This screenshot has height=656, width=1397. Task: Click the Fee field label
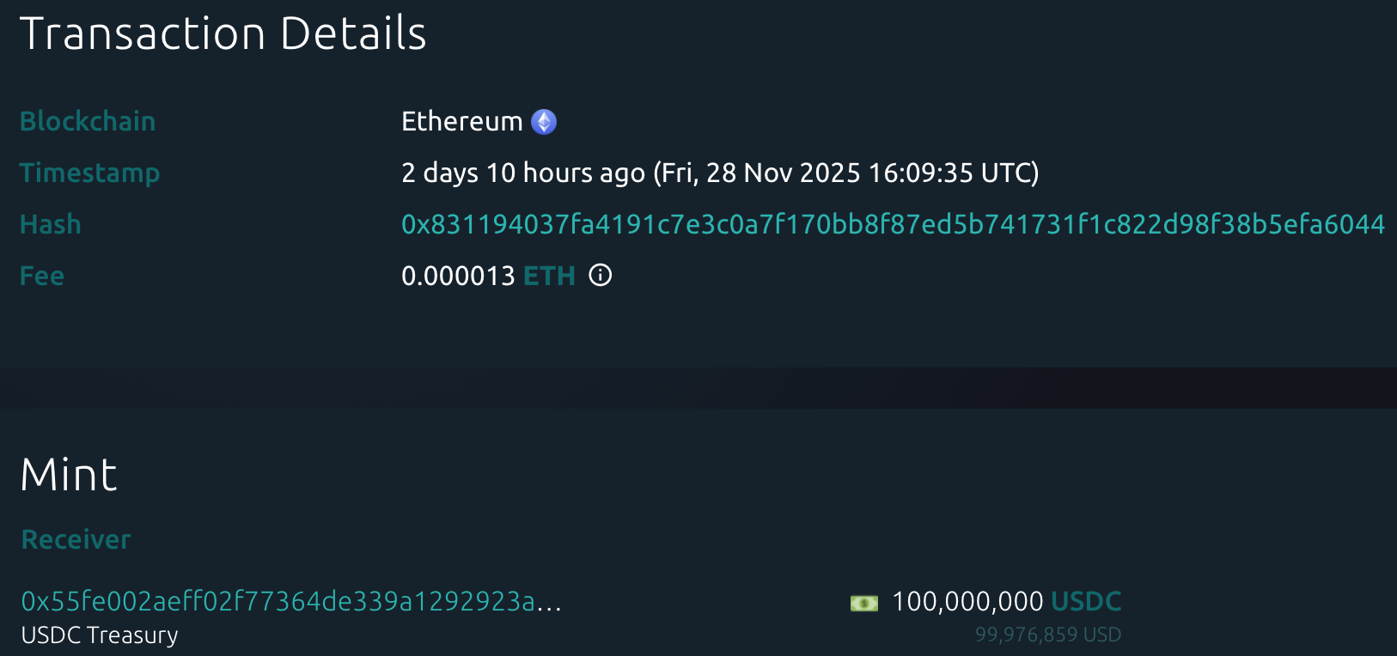[x=42, y=276]
